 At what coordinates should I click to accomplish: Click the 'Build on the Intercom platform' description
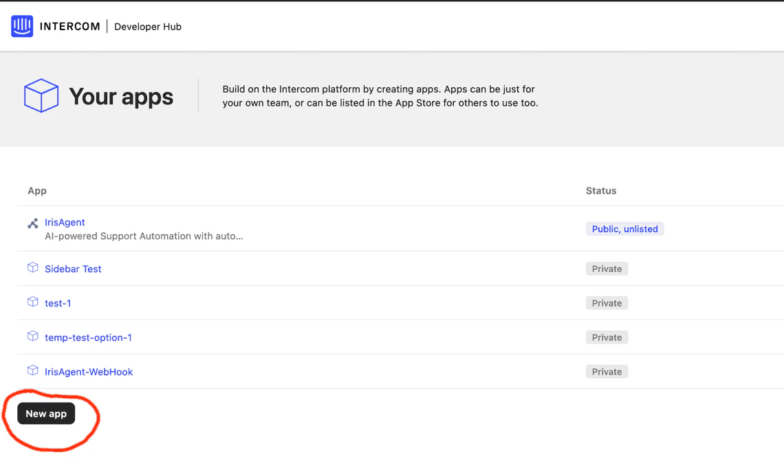[380, 96]
